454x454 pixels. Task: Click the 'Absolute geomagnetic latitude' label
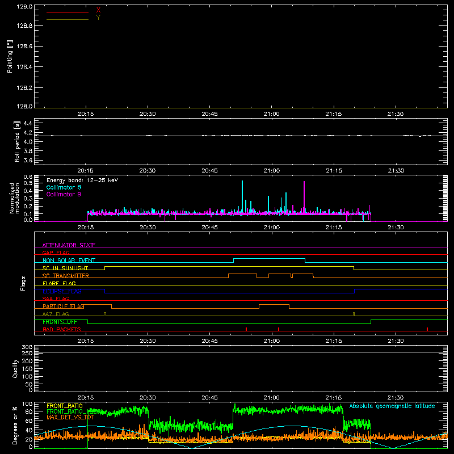tap(392, 406)
